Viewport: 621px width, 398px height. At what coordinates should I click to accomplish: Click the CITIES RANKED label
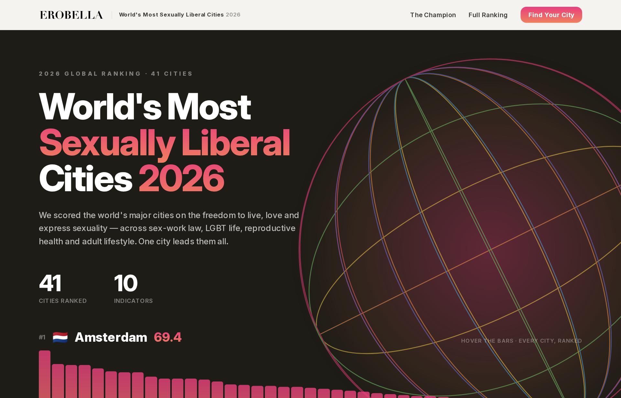(63, 301)
